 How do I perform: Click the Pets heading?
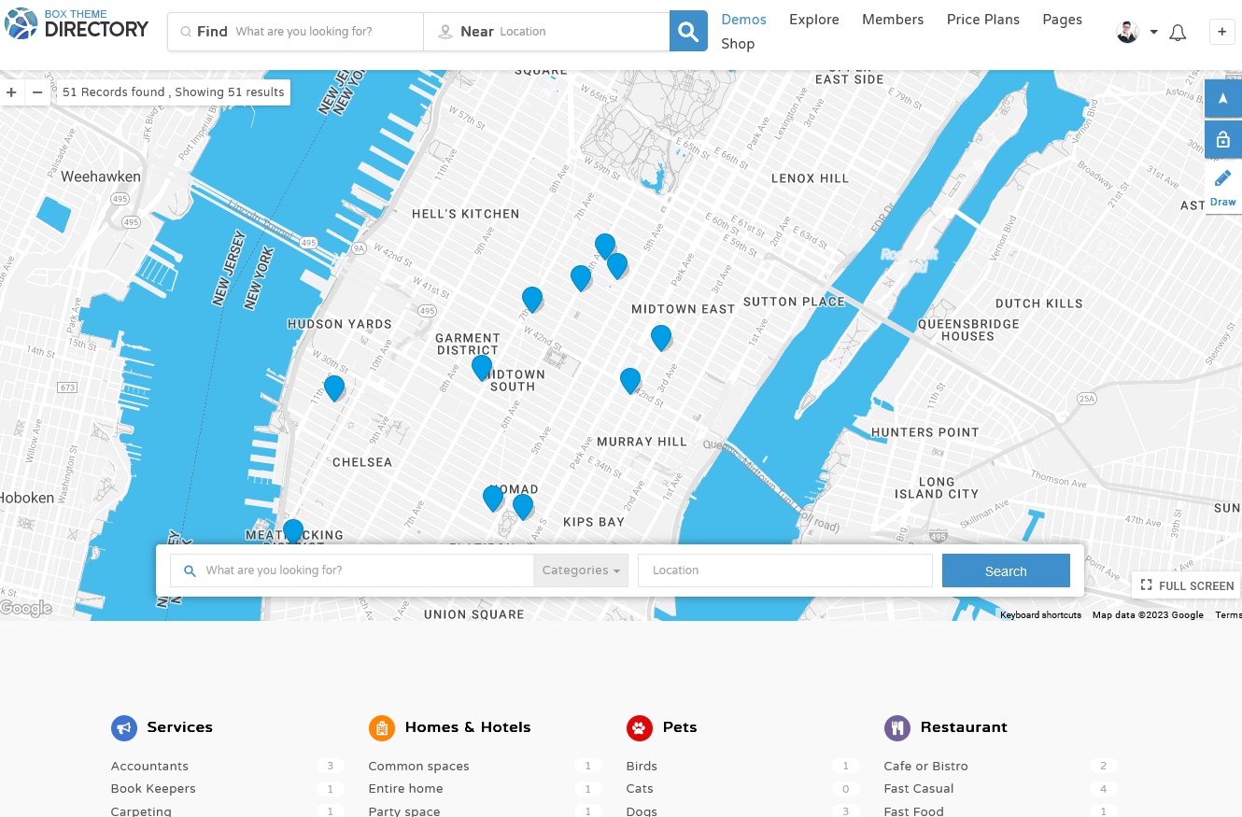[680, 727]
